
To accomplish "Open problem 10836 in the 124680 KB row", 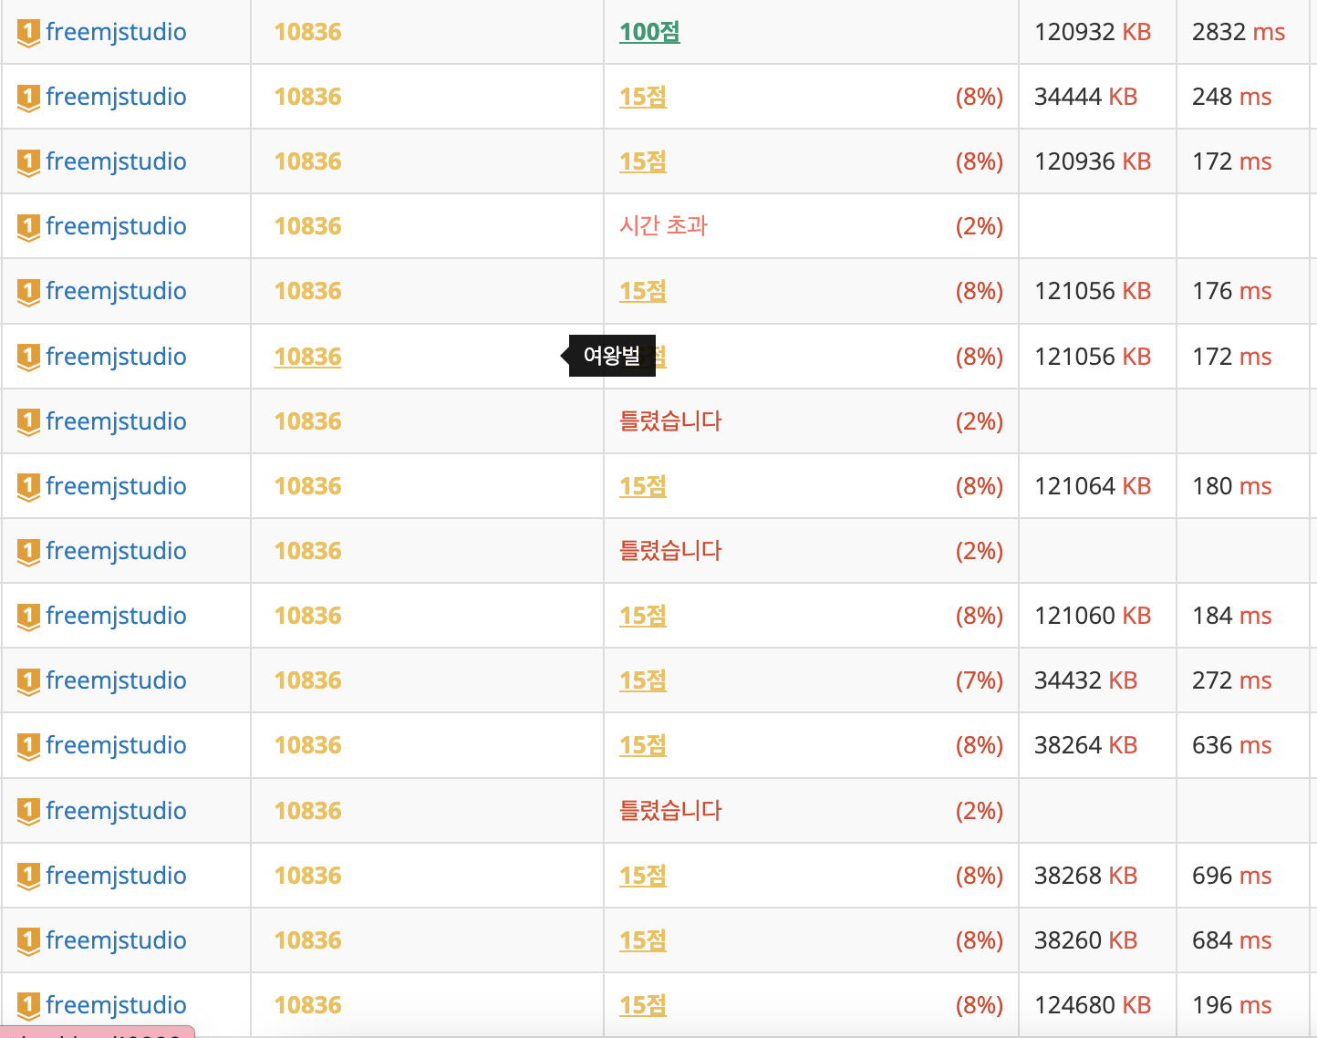I will [x=307, y=1005].
